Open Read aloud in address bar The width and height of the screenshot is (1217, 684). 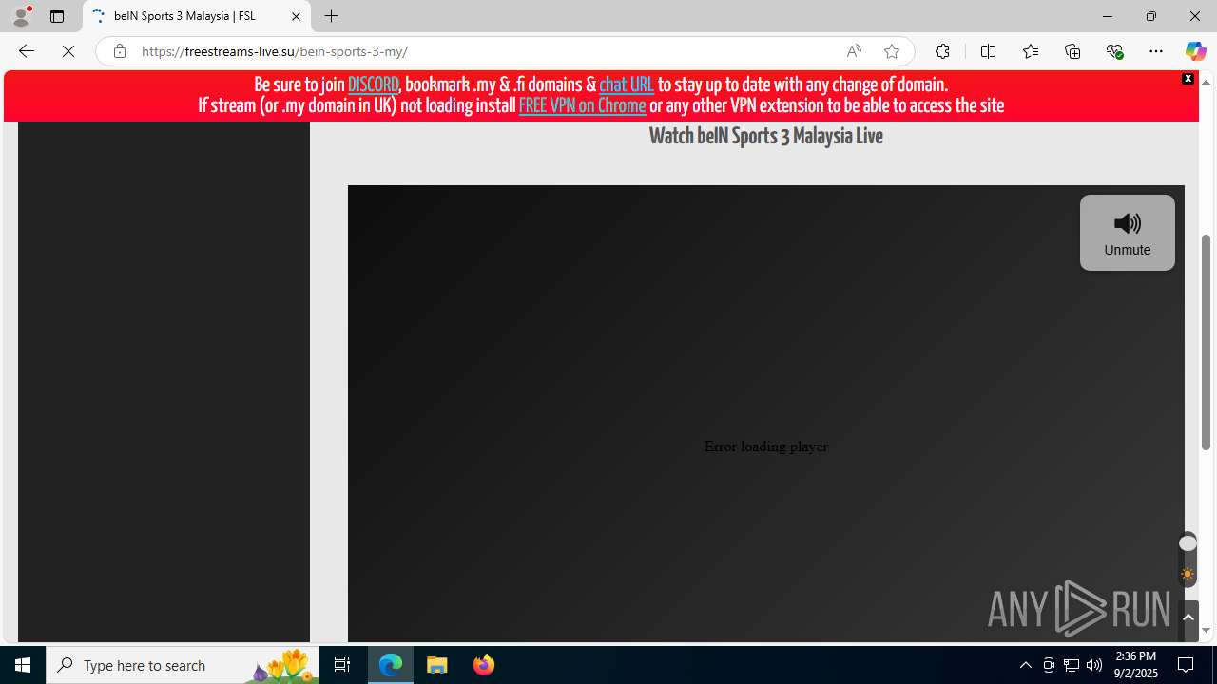[x=854, y=51]
